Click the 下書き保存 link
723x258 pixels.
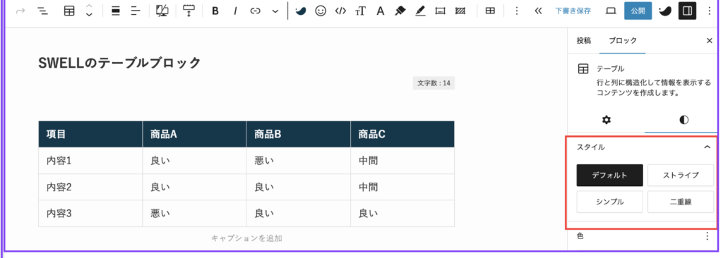click(x=573, y=11)
